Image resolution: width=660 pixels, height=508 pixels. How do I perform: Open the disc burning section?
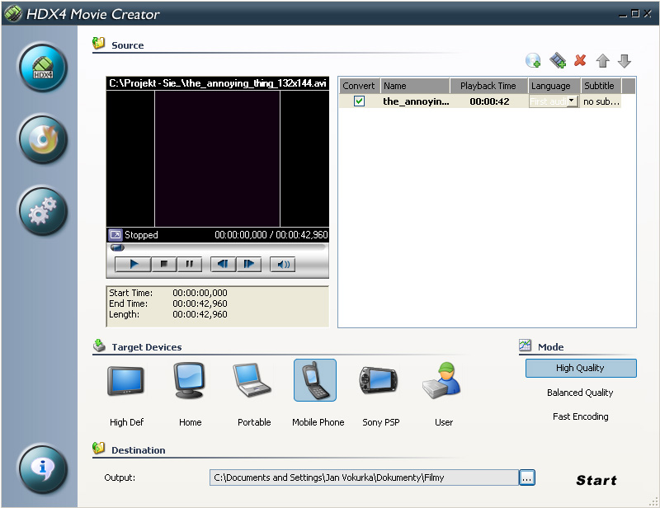pyautogui.click(x=43, y=139)
